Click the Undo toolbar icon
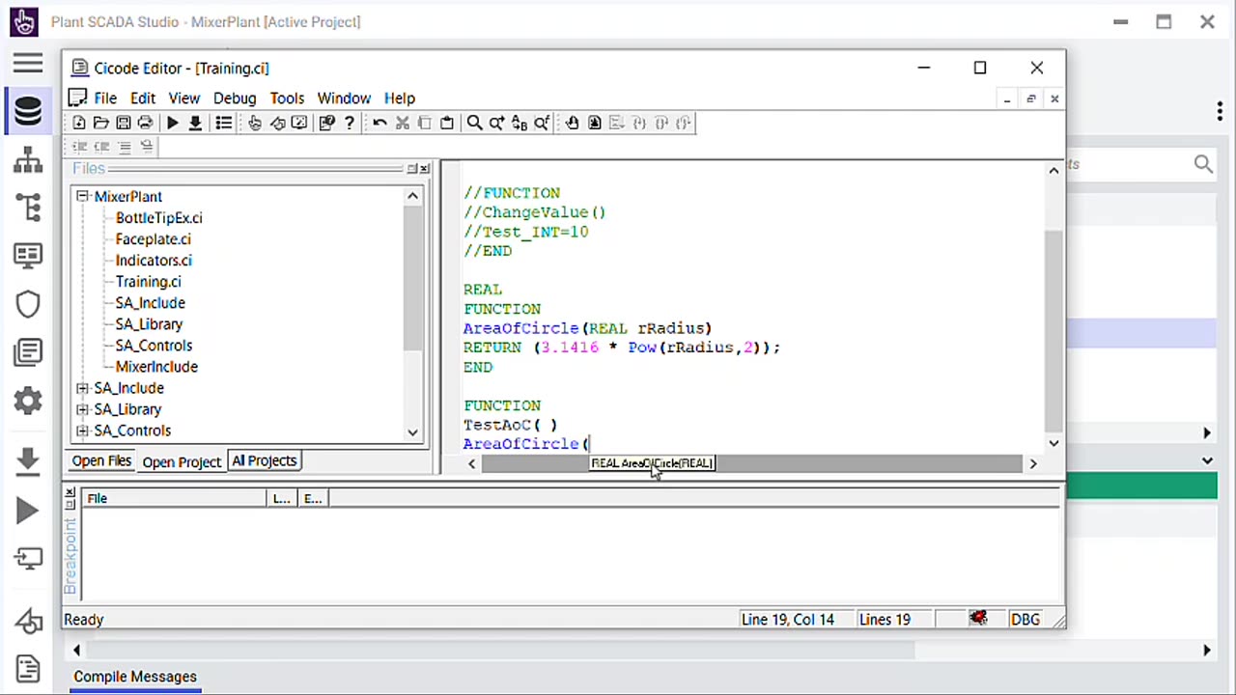The height and width of the screenshot is (695, 1236). coord(379,123)
